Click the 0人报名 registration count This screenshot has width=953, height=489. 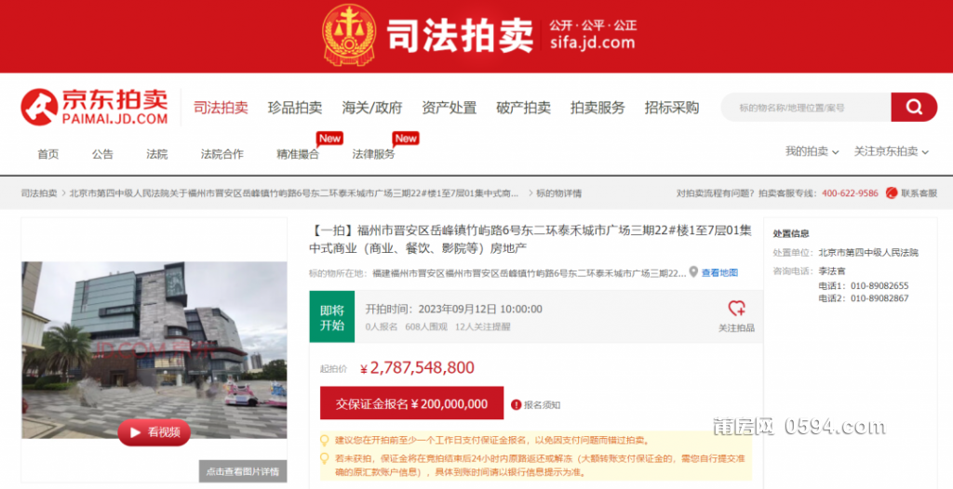click(x=382, y=327)
